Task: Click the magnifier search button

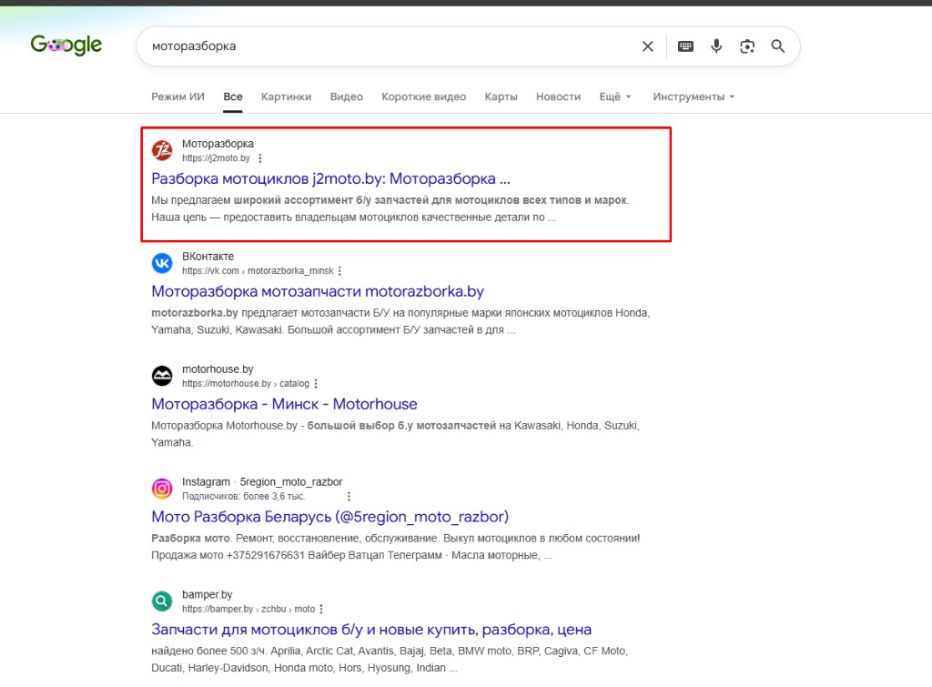Action: [777, 46]
